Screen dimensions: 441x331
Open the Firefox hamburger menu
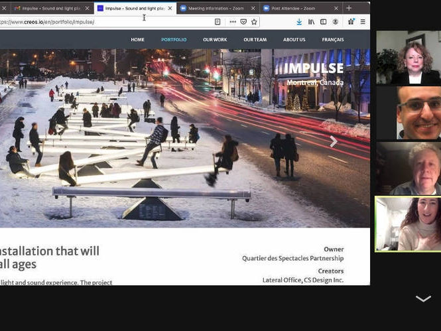point(363,22)
